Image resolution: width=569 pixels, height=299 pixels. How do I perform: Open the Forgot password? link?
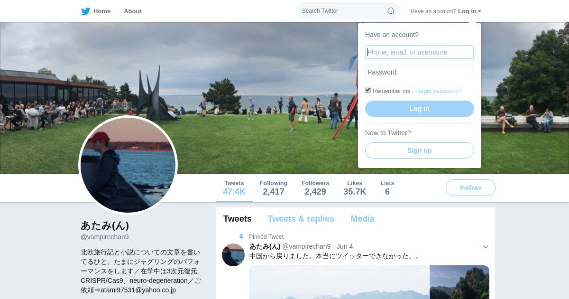point(438,91)
